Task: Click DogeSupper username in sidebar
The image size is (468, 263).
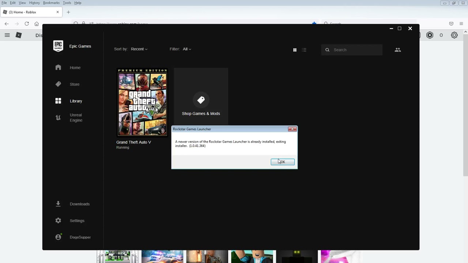Action: (x=80, y=237)
